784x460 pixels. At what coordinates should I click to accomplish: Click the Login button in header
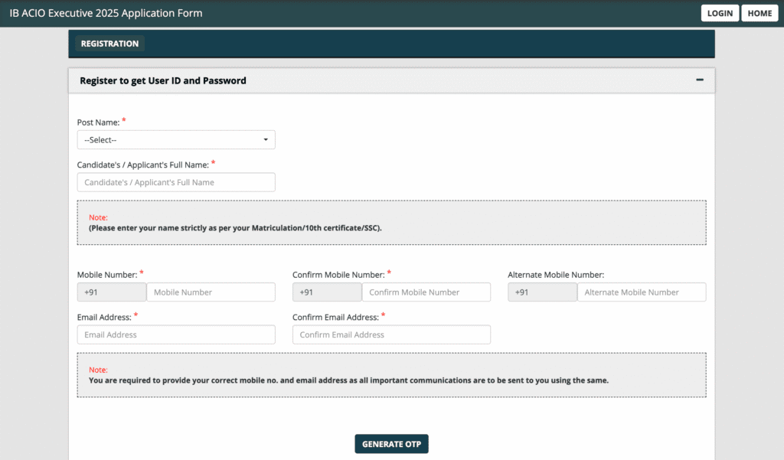(720, 13)
